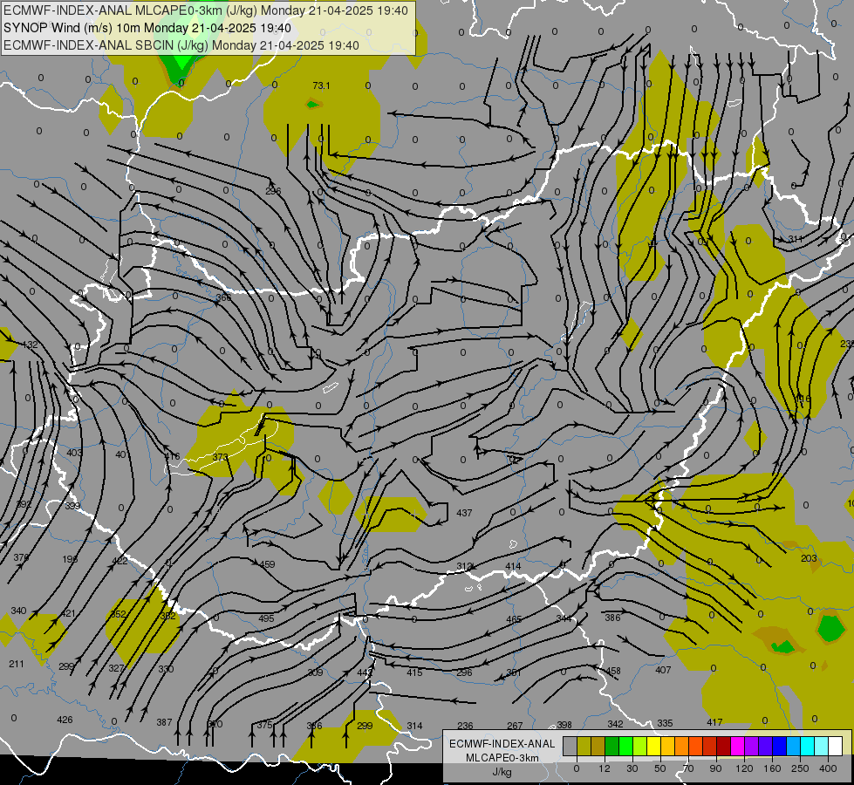Click the map value 458
This screenshot has width=854, height=785.
click(x=612, y=671)
